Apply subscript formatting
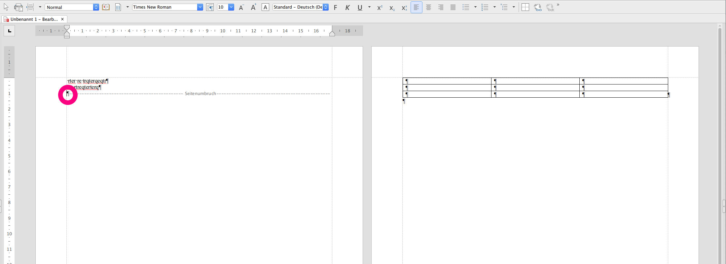The height and width of the screenshot is (264, 726). click(392, 8)
